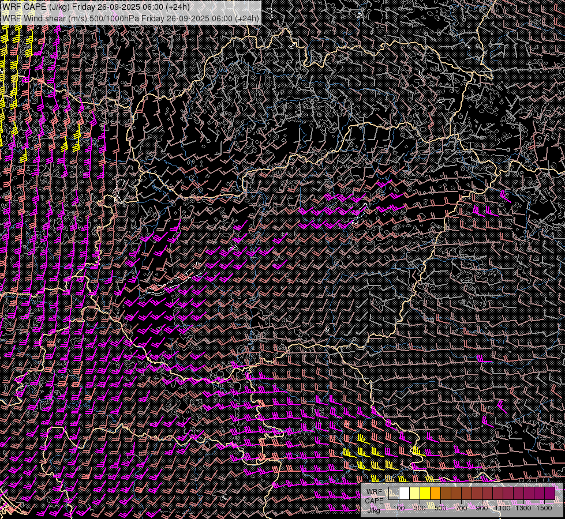This screenshot has height=519, width=565.
Task: Select the pale yellow CAPE legend swatch
Action: pyautogui.click(x=415, y=494)
